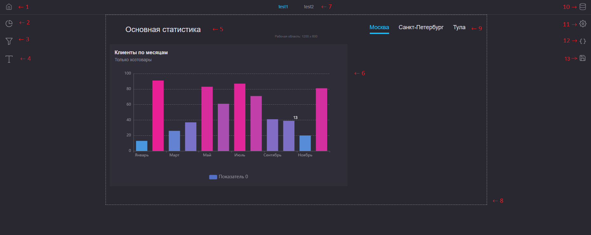Screen dimensions: 591x235
Task: Select the text tool icon
Action: (x=9, y=59)
